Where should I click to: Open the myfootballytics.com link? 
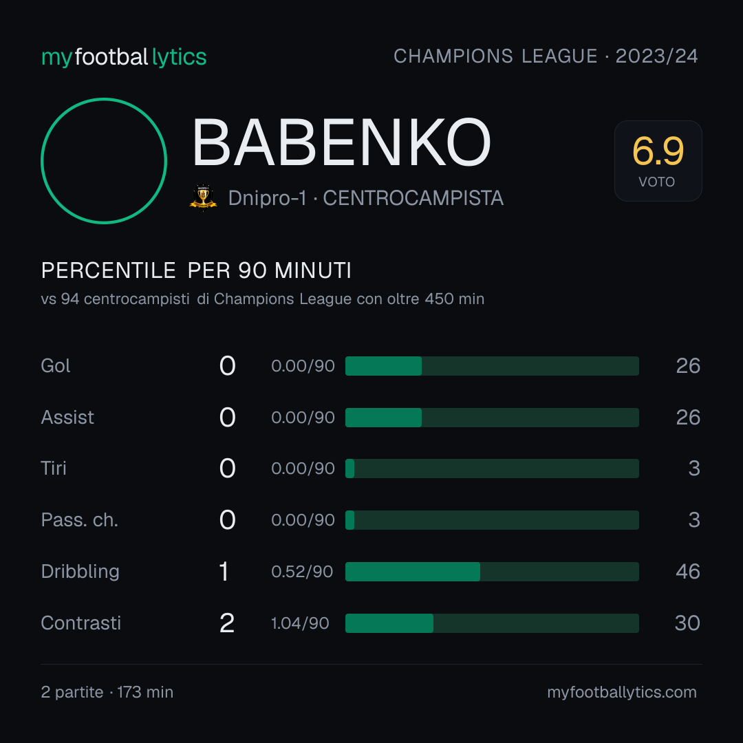(x=622, y=692)
